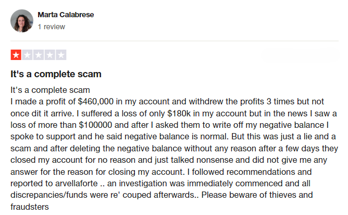Select the second grey rating star

pos(27,55)
